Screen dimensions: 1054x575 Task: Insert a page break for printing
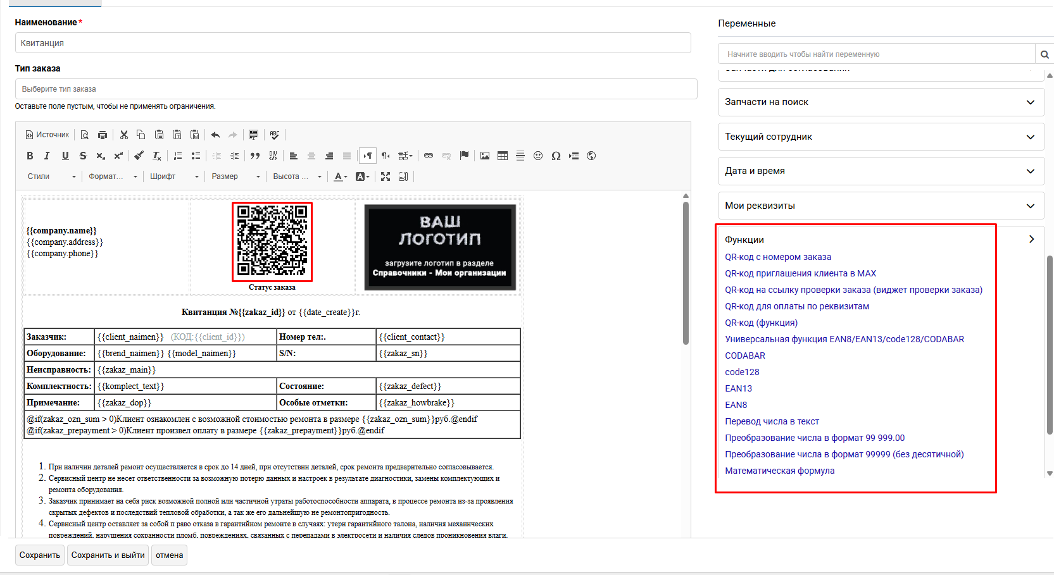click(x=574, y=156)
